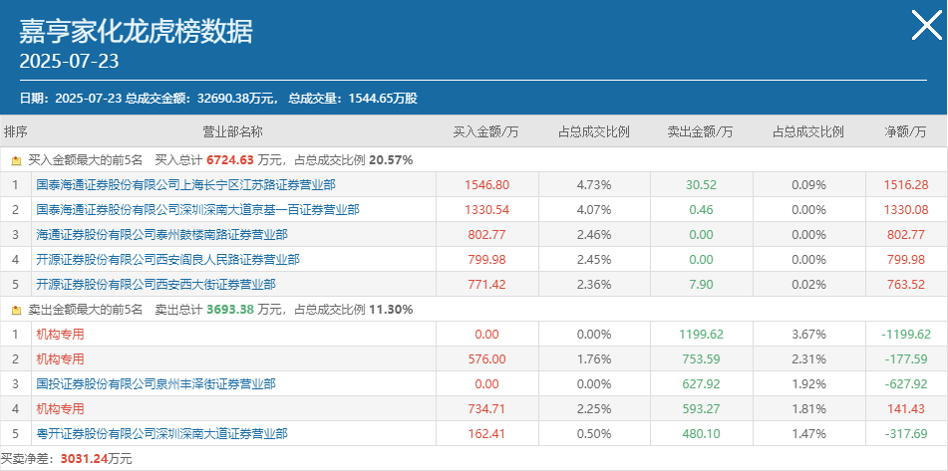Select the buy amount 771.42 cell
Viewport: 948px width, 471px height.
pos(487,285)
